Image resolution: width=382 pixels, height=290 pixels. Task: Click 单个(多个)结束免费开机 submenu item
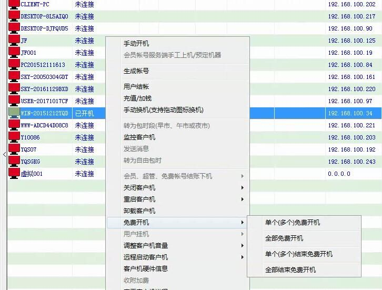(299, 254)
